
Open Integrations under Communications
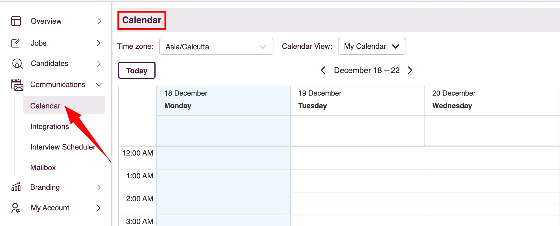click(x=50, y=126)
